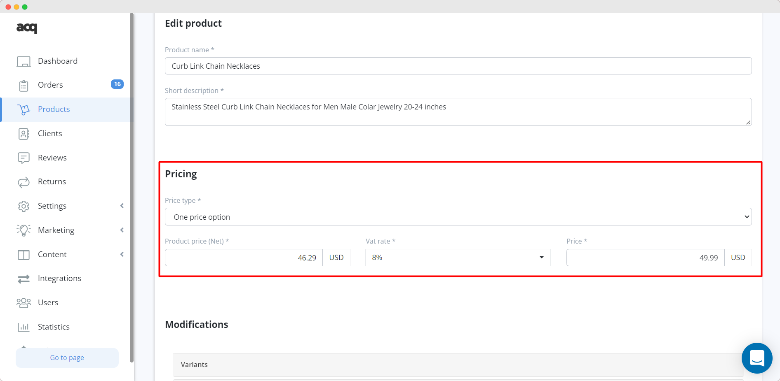Click the green macOS zoom window button

25,7
